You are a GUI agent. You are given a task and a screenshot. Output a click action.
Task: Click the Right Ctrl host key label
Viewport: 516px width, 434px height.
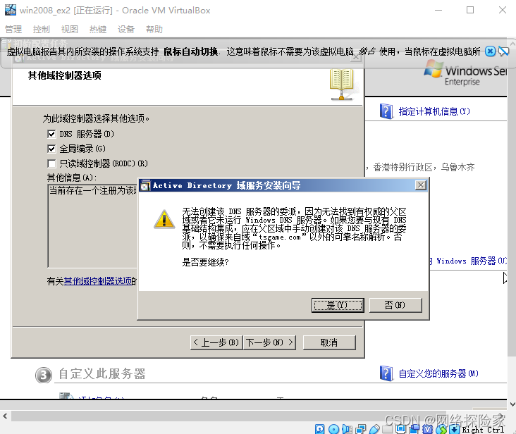pyautogui.click(x=483, y=430)
